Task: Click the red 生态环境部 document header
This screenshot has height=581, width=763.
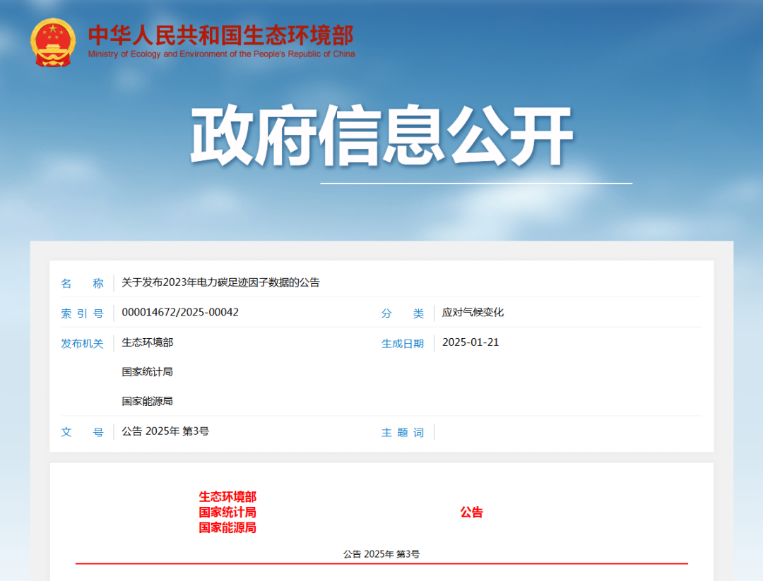Action: pyautogui.click(x=227, y=497)
